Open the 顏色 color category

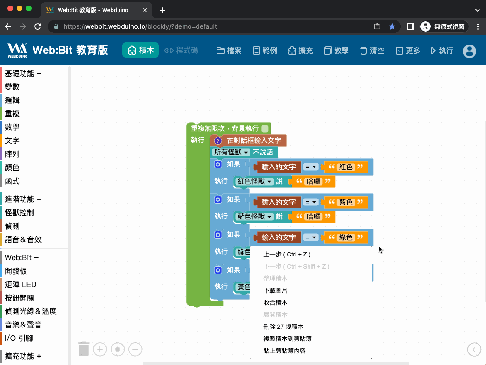coord(12,167)
